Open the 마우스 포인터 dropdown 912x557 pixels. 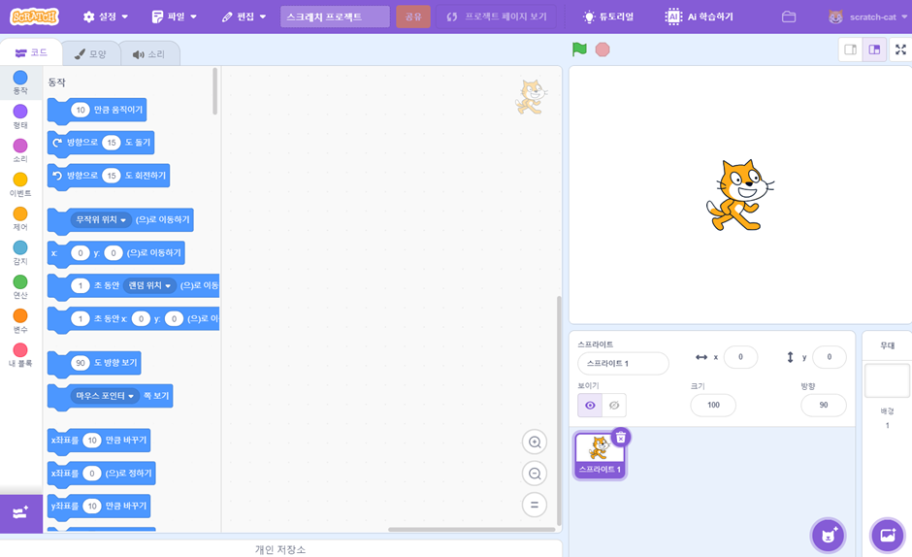pyautogui.click(x=105, y=396)
